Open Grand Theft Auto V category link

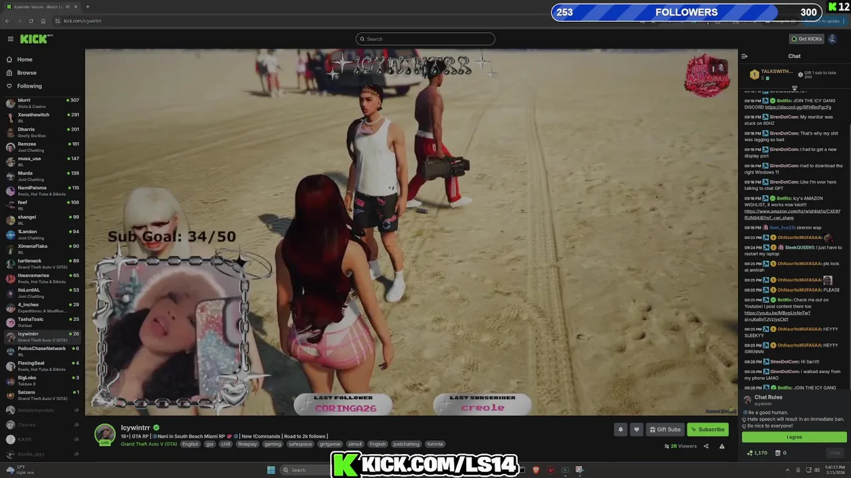click(149, 444)
